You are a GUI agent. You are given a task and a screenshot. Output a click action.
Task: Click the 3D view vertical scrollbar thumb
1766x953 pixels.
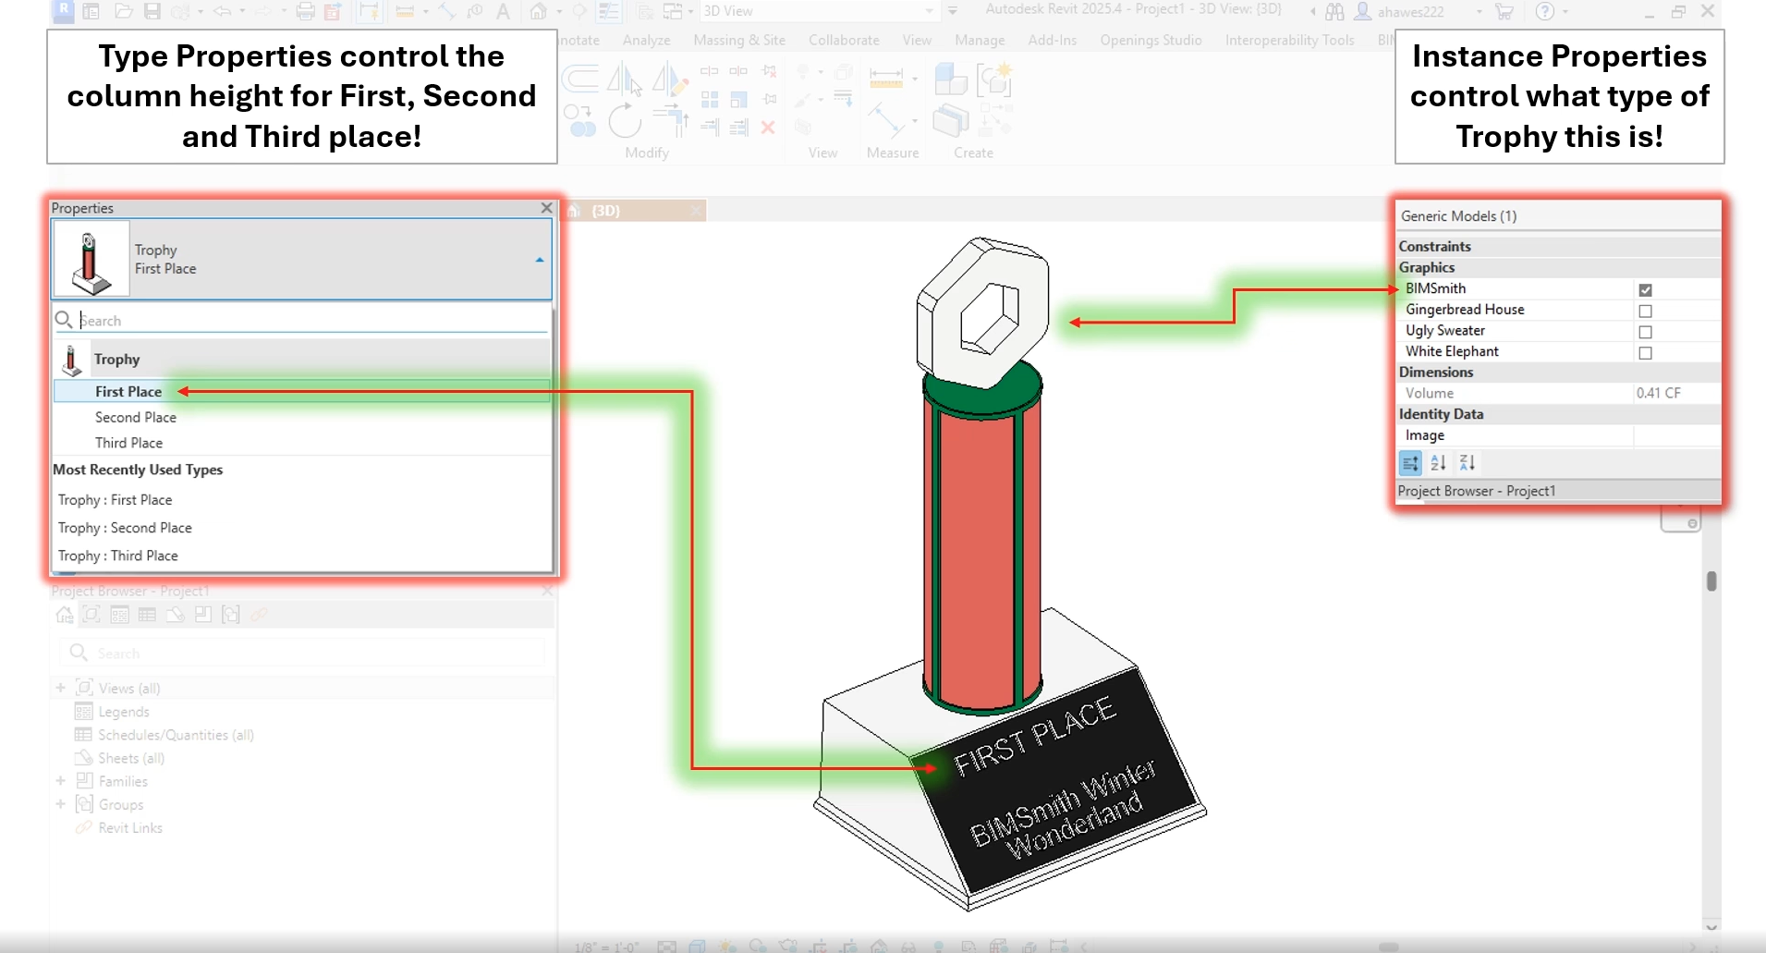click(x=1711, y=581)
